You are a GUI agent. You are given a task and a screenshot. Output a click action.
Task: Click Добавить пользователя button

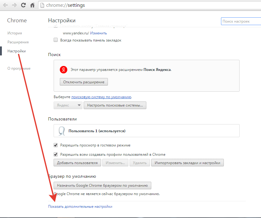77,163
